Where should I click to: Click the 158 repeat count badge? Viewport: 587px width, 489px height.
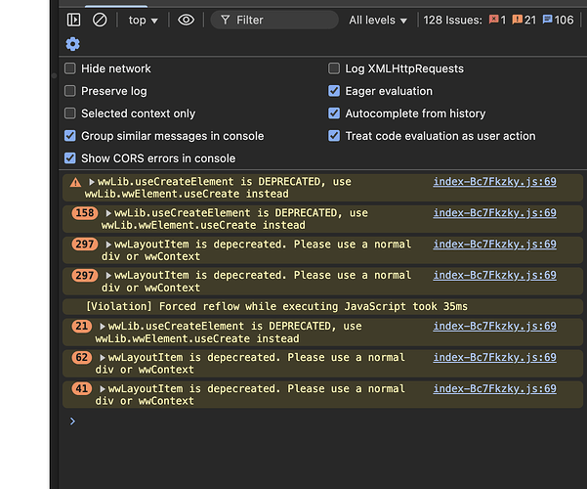click(x=86, y=213)
